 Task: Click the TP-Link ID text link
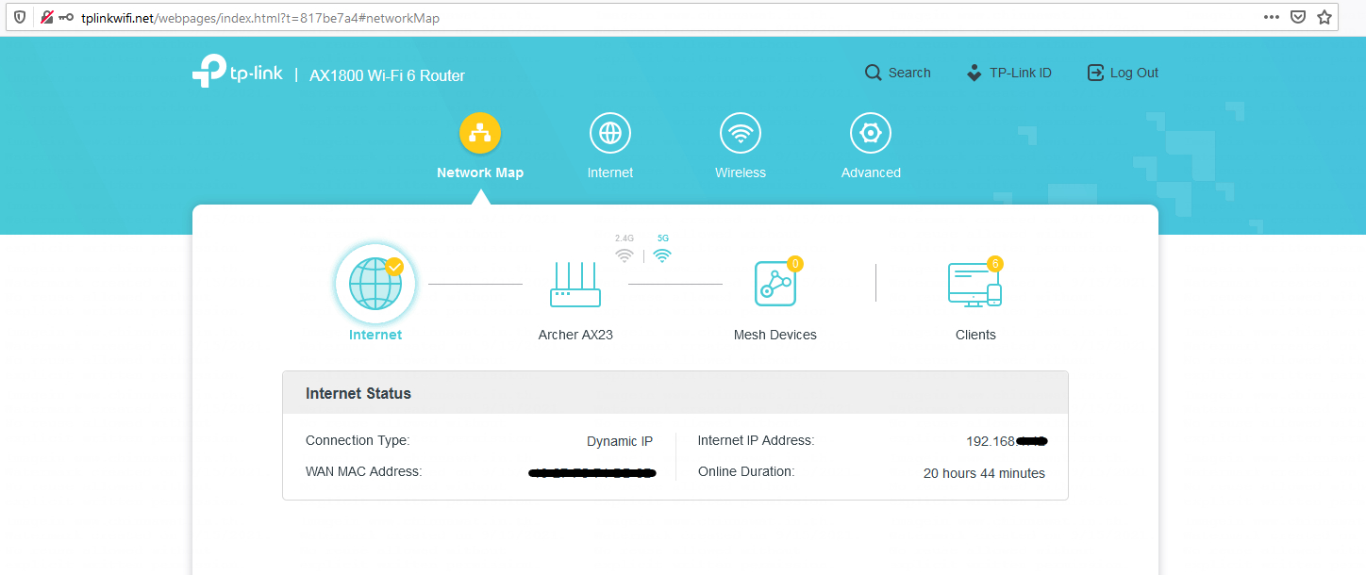point(1021,73)
